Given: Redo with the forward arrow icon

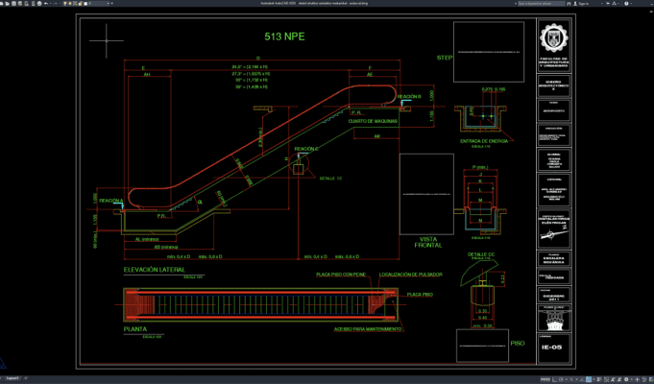Looking at the screenshot, I should 56,3.
